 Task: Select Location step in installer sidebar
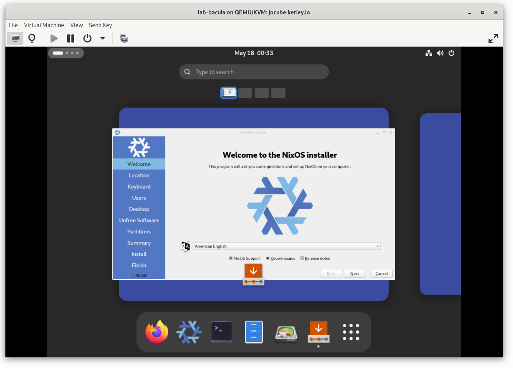[139, 175]
